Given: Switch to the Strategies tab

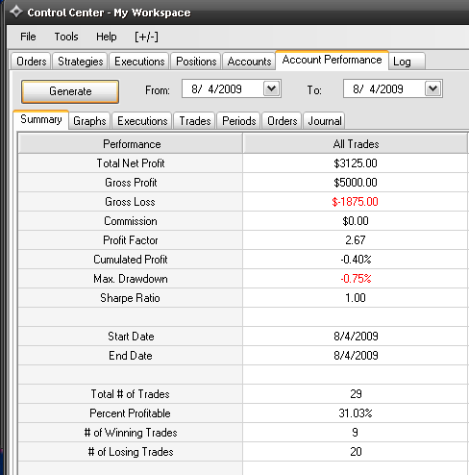Looking at the screenshot, I should [x=80, y=62].
